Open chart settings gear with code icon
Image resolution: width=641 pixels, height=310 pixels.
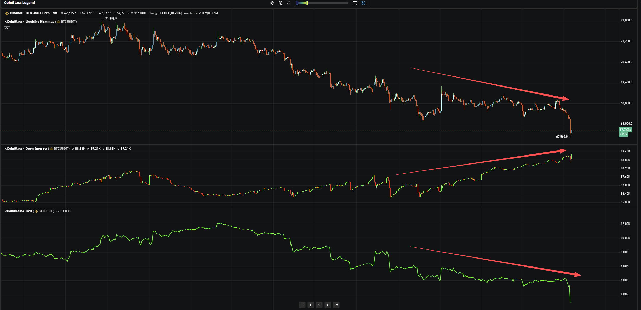pyautogui.click(x=281, y=3)
